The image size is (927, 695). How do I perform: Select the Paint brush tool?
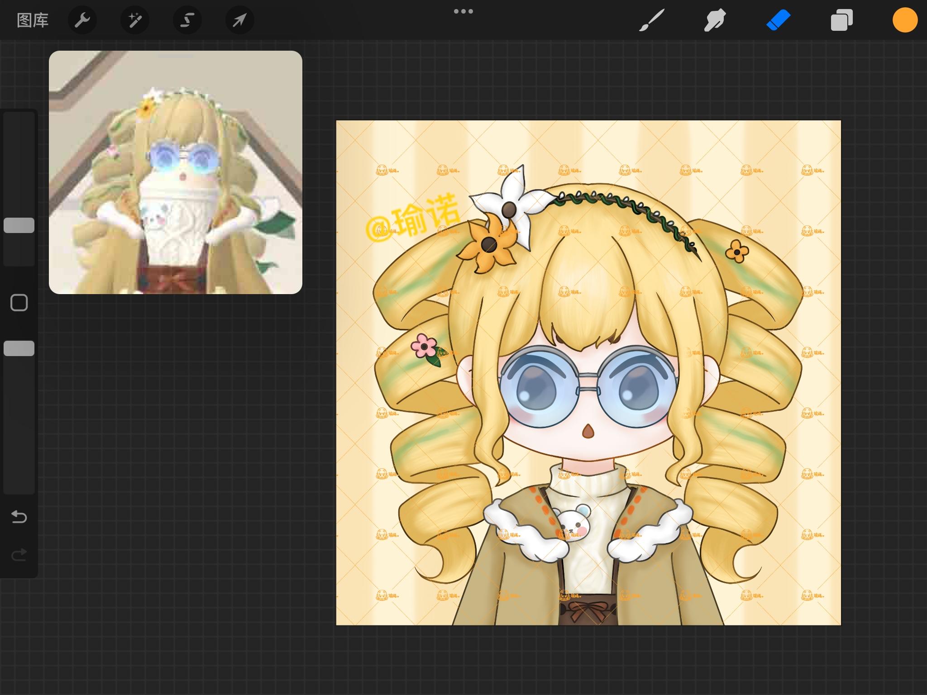652,20
